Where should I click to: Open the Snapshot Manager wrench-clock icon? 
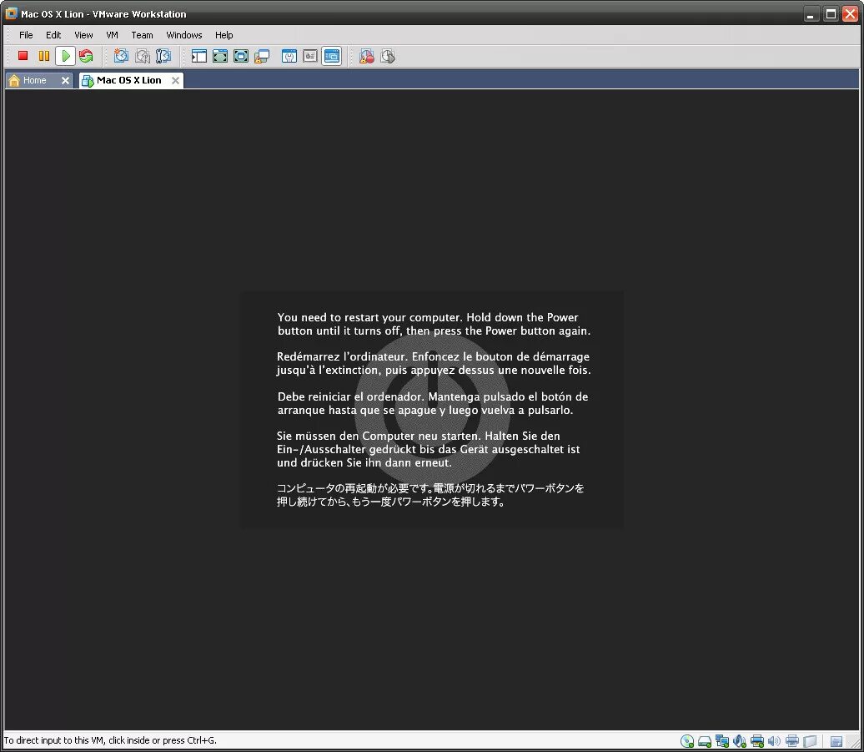tap(163, 56)
